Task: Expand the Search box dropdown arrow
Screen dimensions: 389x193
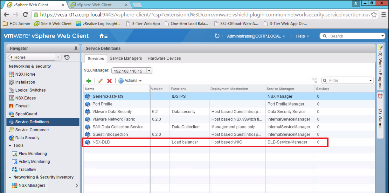Action: 383,36
